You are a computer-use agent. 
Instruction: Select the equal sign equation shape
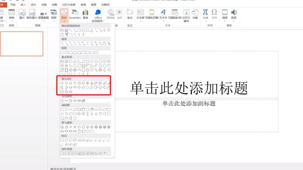[79, 101]
